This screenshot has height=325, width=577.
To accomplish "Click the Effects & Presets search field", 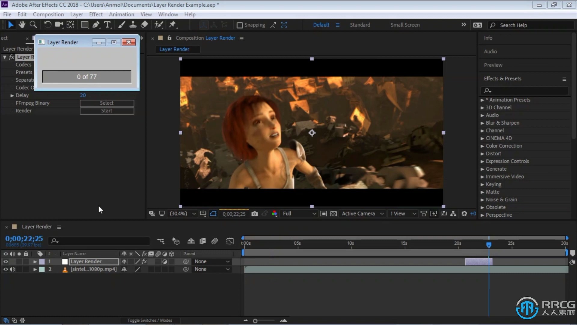I will [x=524, y=90].
